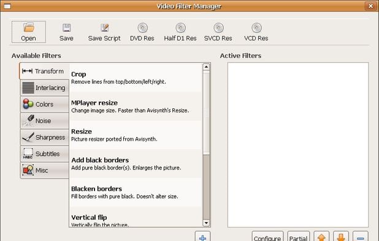The height and width of the screenshot is (241, 379).
Task: Select the Blacken borders filter
Action: (x=136, y=192)
